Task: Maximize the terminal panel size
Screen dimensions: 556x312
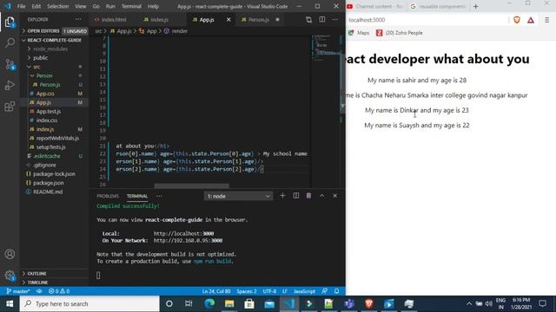Action: point(321,196)
